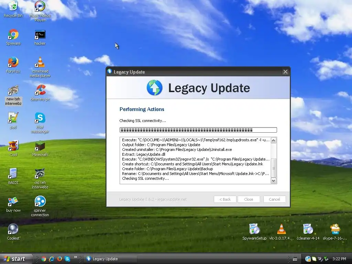The height and width of the screenshot is (264, 352).
Task: Select the buy now desktop icon
Action: (x=13, y=204)
